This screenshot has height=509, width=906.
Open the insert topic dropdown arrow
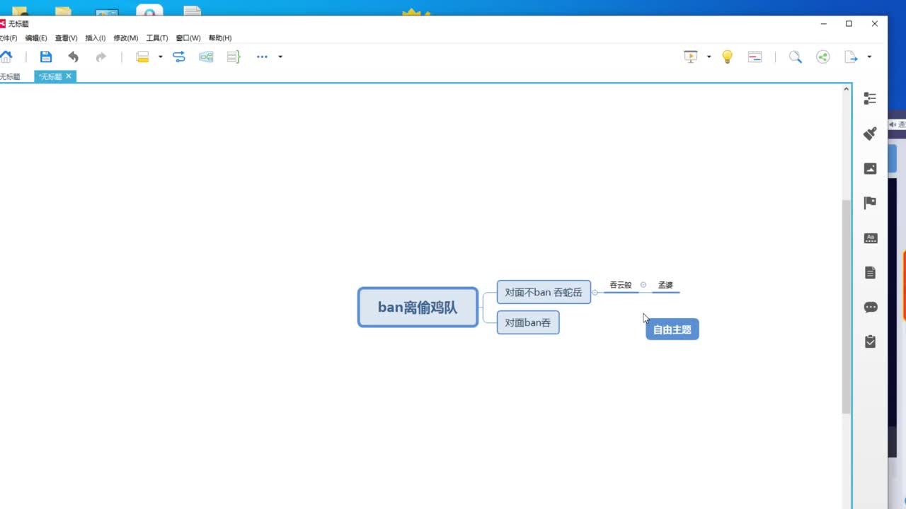point(161,57)
